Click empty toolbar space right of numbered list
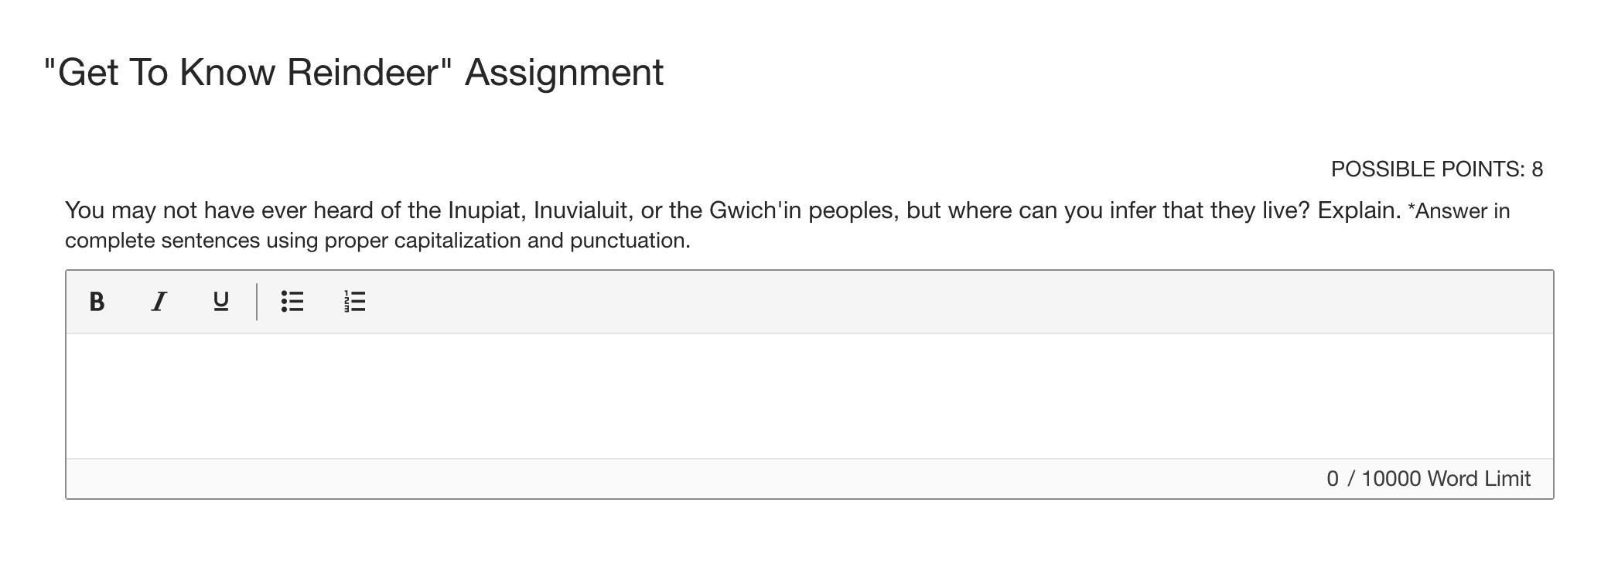Screen dimensions: 1601x588 pyautogui.click(x=928, y=302)
